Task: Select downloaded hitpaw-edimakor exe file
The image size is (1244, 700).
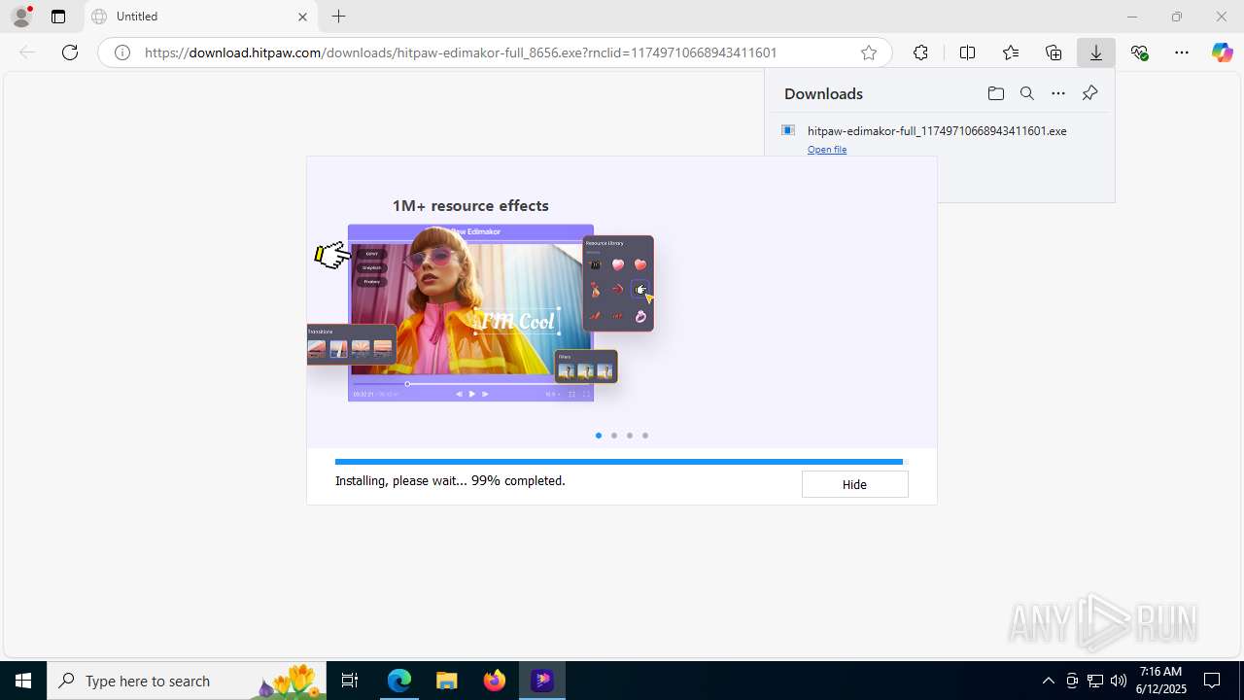Action: point(937,130)
